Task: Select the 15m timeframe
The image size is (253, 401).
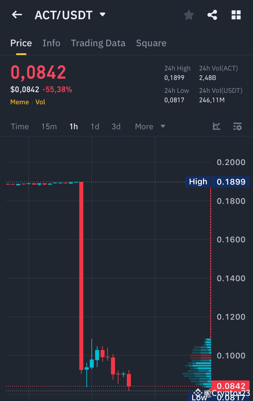Action: tap(49, 126)
